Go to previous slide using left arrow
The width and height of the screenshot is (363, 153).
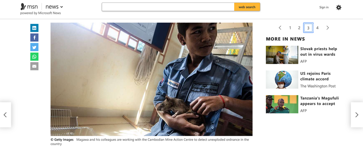(5, 115)
